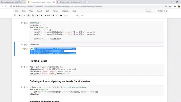This screenshot has height=102, width=181.
Task: Select the 'Defining colors and ploting centroids' heading
Action: click(60, 81)
